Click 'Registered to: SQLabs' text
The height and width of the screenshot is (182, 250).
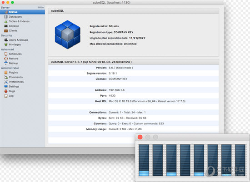tap(104, 26)
